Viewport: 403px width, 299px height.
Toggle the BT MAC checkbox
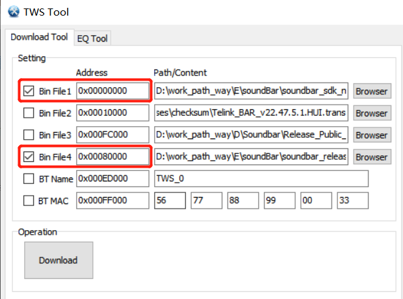(x=29, y=201)
